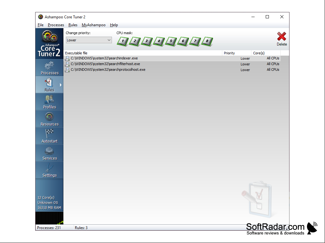Sort by Priority column header
Image resolution: width=325 pixels, height=243 pixels.
tap(237, 53)
